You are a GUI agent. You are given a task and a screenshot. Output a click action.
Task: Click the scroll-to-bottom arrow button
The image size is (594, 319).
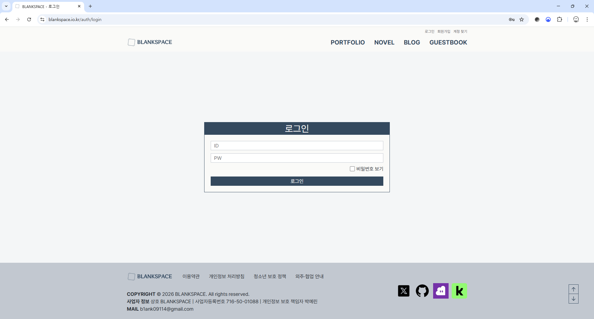573,299
